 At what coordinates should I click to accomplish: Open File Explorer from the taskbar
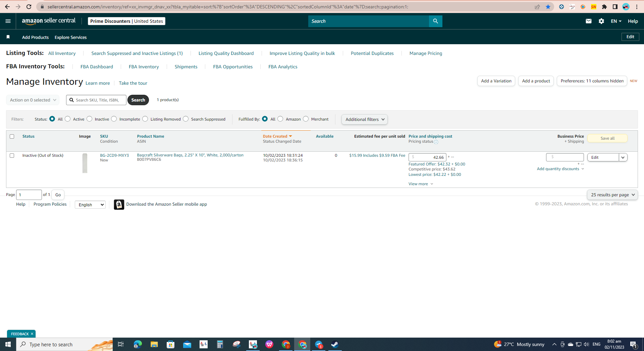(154, 344)
